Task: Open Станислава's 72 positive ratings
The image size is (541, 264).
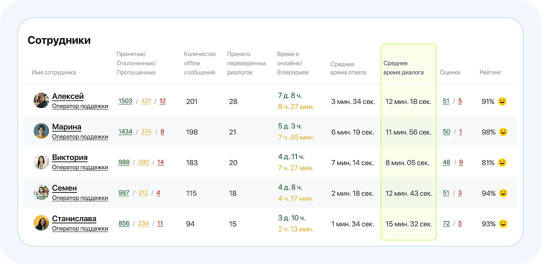Action: [446, 223]
